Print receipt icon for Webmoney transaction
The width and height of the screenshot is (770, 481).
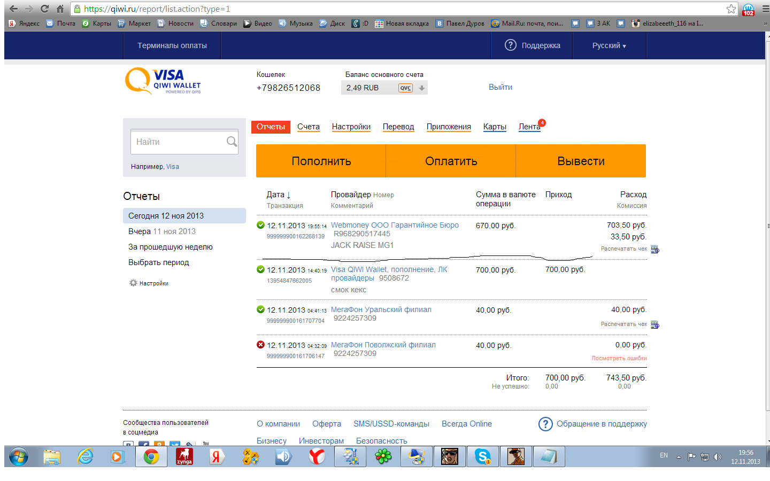tap(655, 249)
